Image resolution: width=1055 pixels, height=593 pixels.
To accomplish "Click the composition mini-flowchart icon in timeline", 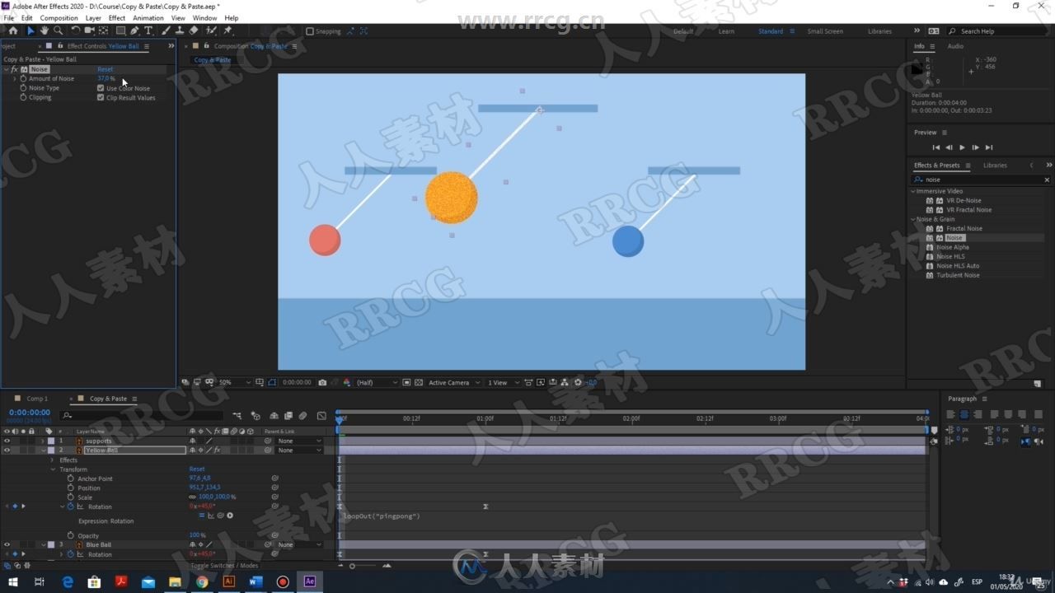I will click(x=237, y=416).
